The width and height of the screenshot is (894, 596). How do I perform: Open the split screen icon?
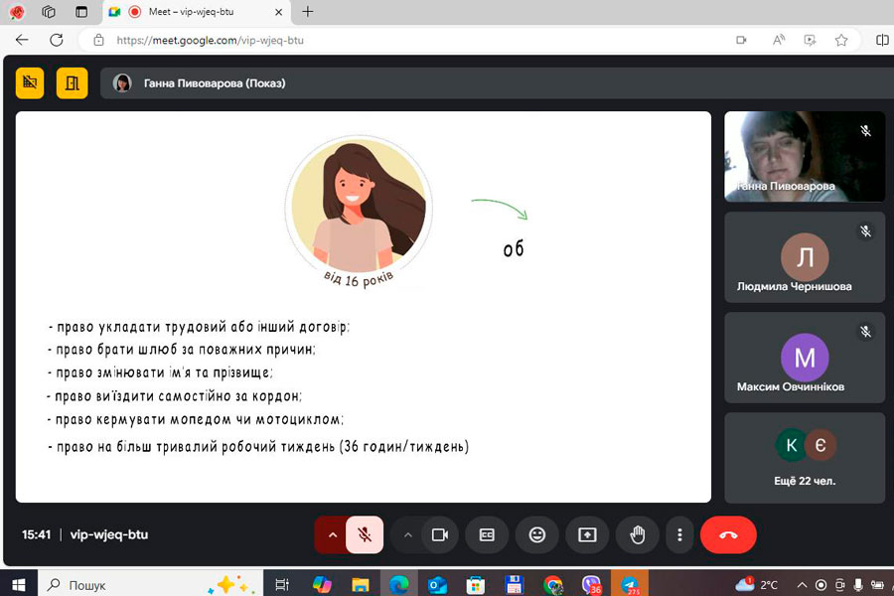(x=882, y=40)
